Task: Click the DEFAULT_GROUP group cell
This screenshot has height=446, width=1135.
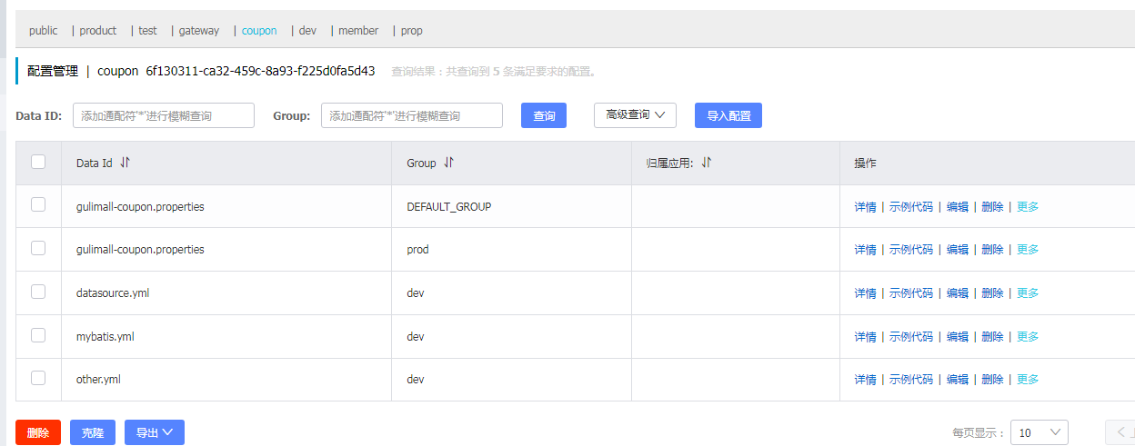Action: pyautogui.click(x=511, y=206)
